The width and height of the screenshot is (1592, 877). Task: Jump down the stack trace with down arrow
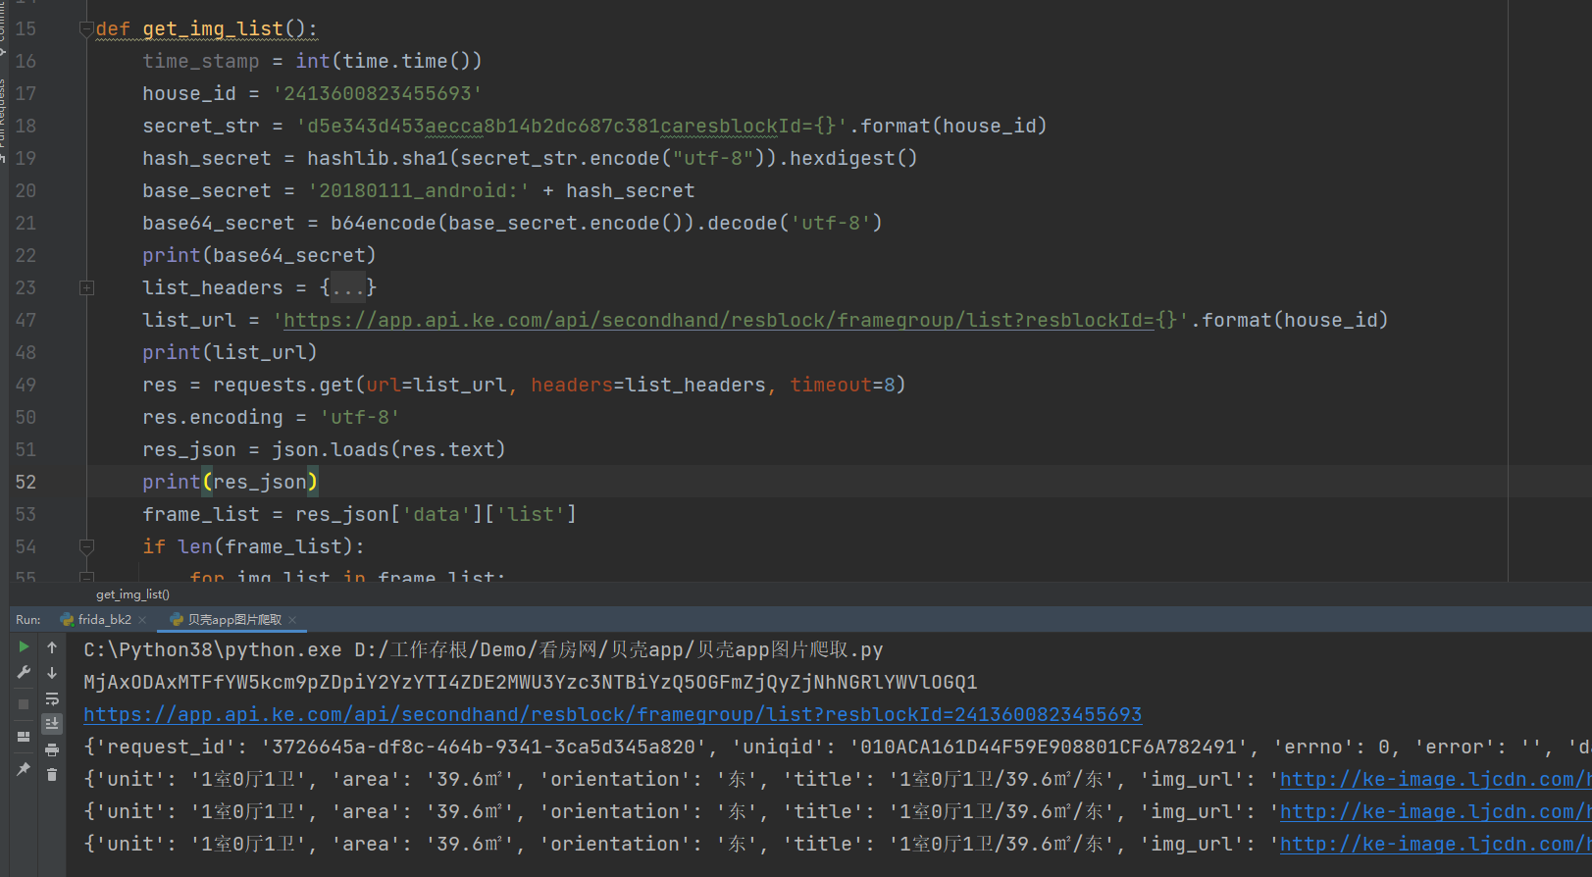pos(52,673)
